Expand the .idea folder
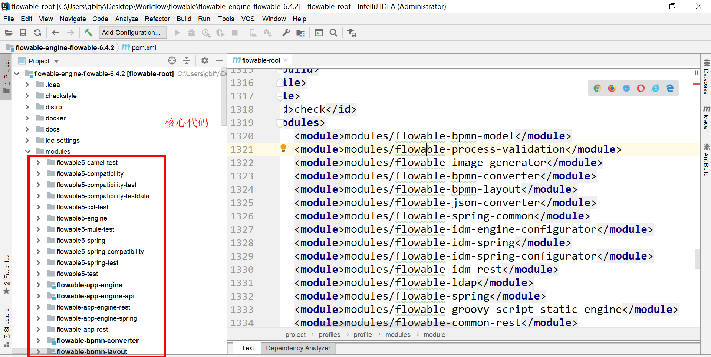 click(28, 85)
